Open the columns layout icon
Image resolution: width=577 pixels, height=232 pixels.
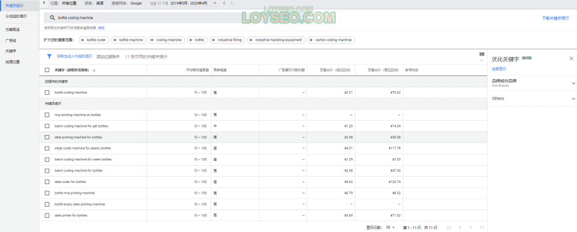[482, 54]
